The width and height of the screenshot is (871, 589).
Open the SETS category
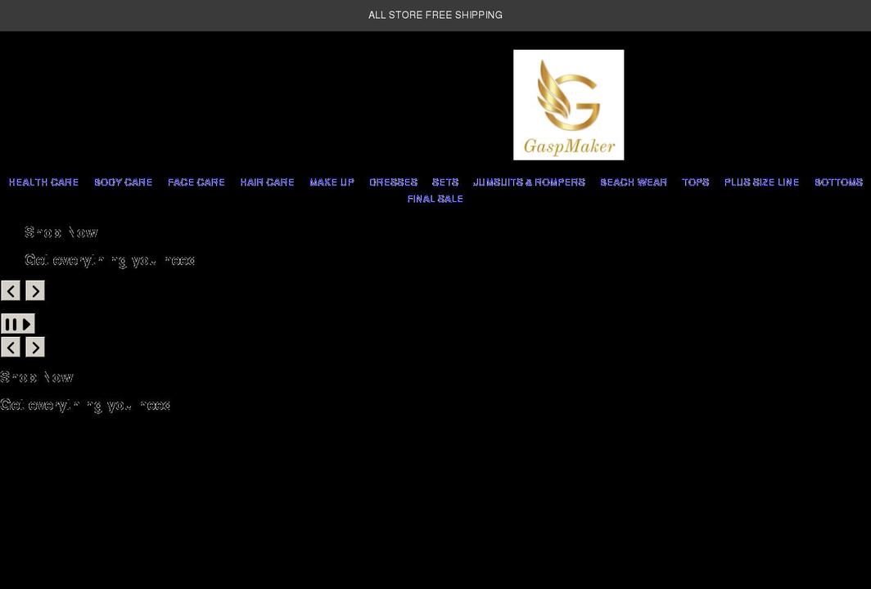pos(445,182)
